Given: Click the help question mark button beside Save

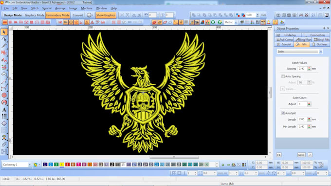Looking at the screenshot, I should coord(310,155).
